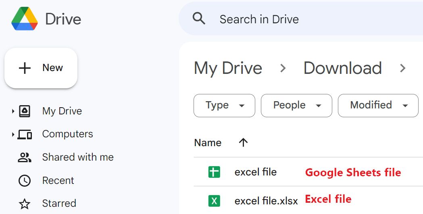
Task: Open the People filter dropdown
Action: click(x=296, y=106)
